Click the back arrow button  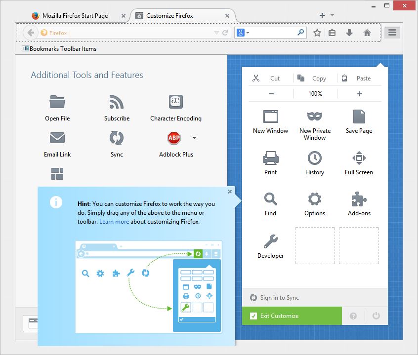[x=31, y=33]
